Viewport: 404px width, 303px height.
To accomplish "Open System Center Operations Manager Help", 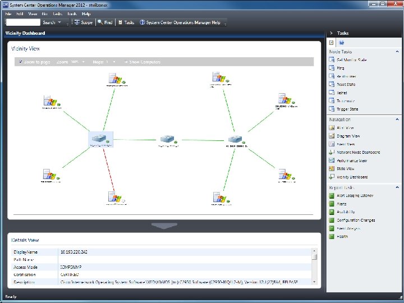I will pos(180,22).
